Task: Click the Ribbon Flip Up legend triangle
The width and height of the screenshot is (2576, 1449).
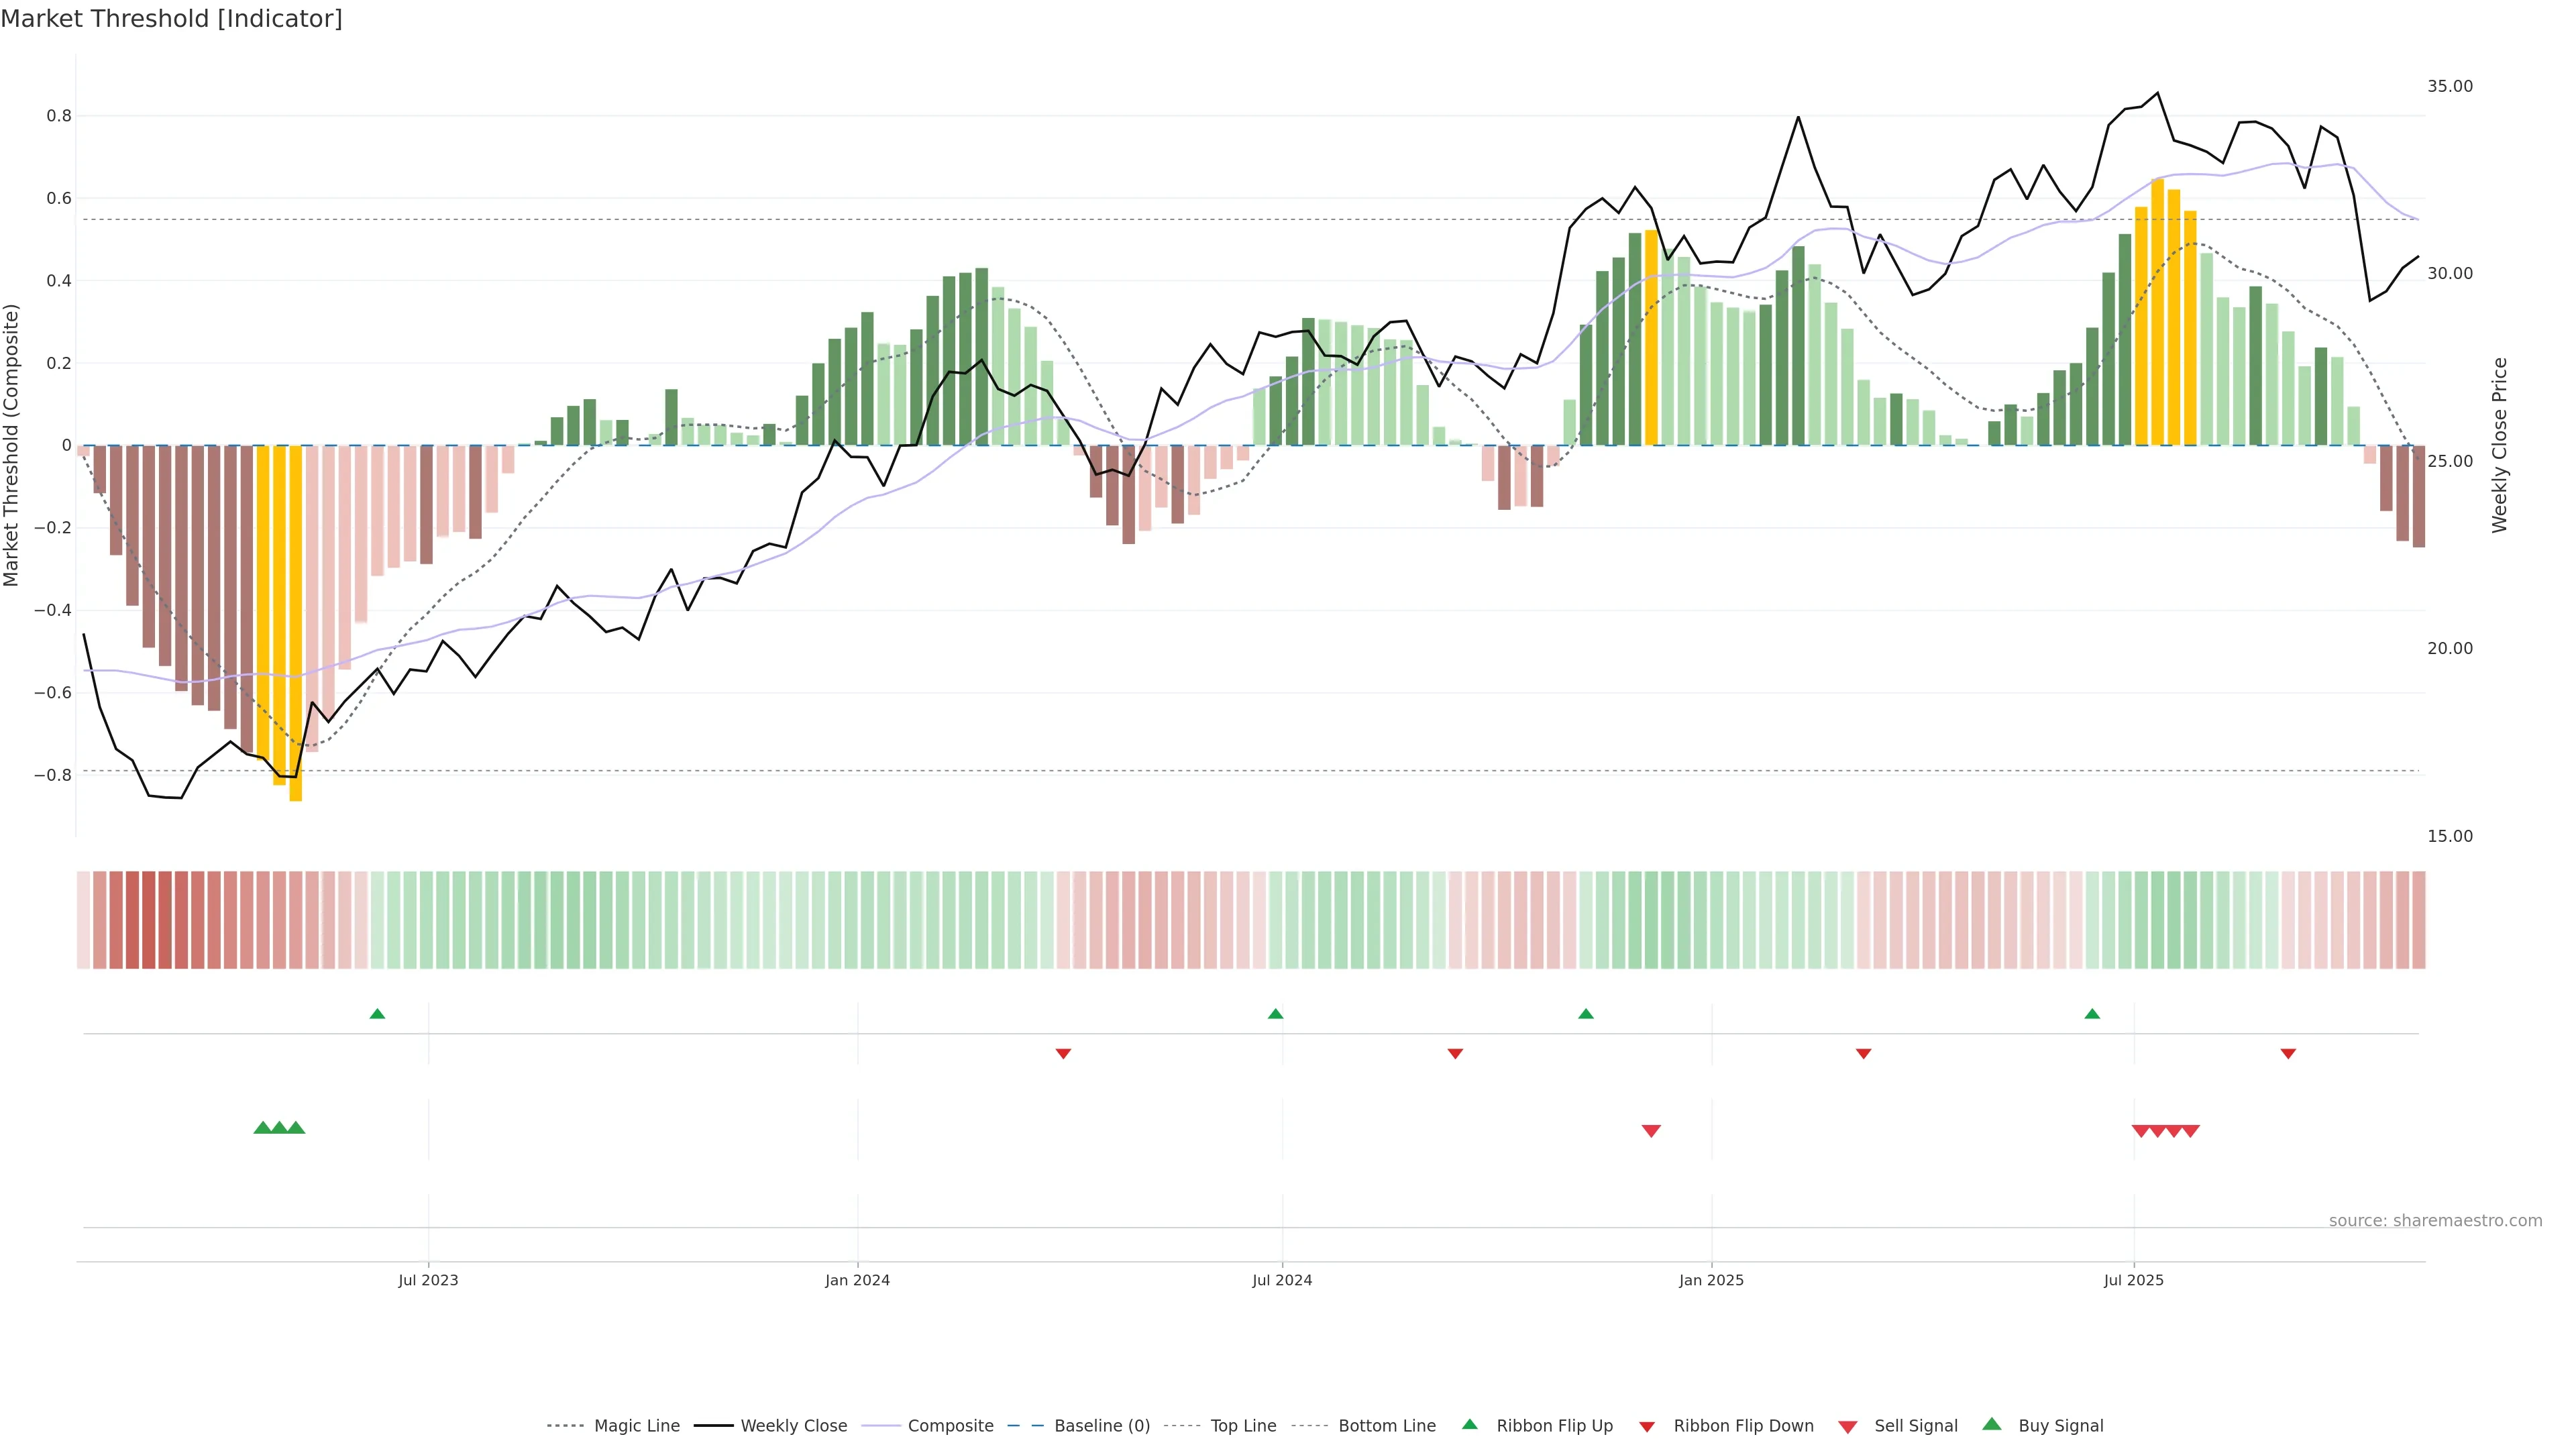Action: [x=1469, y=1424]
